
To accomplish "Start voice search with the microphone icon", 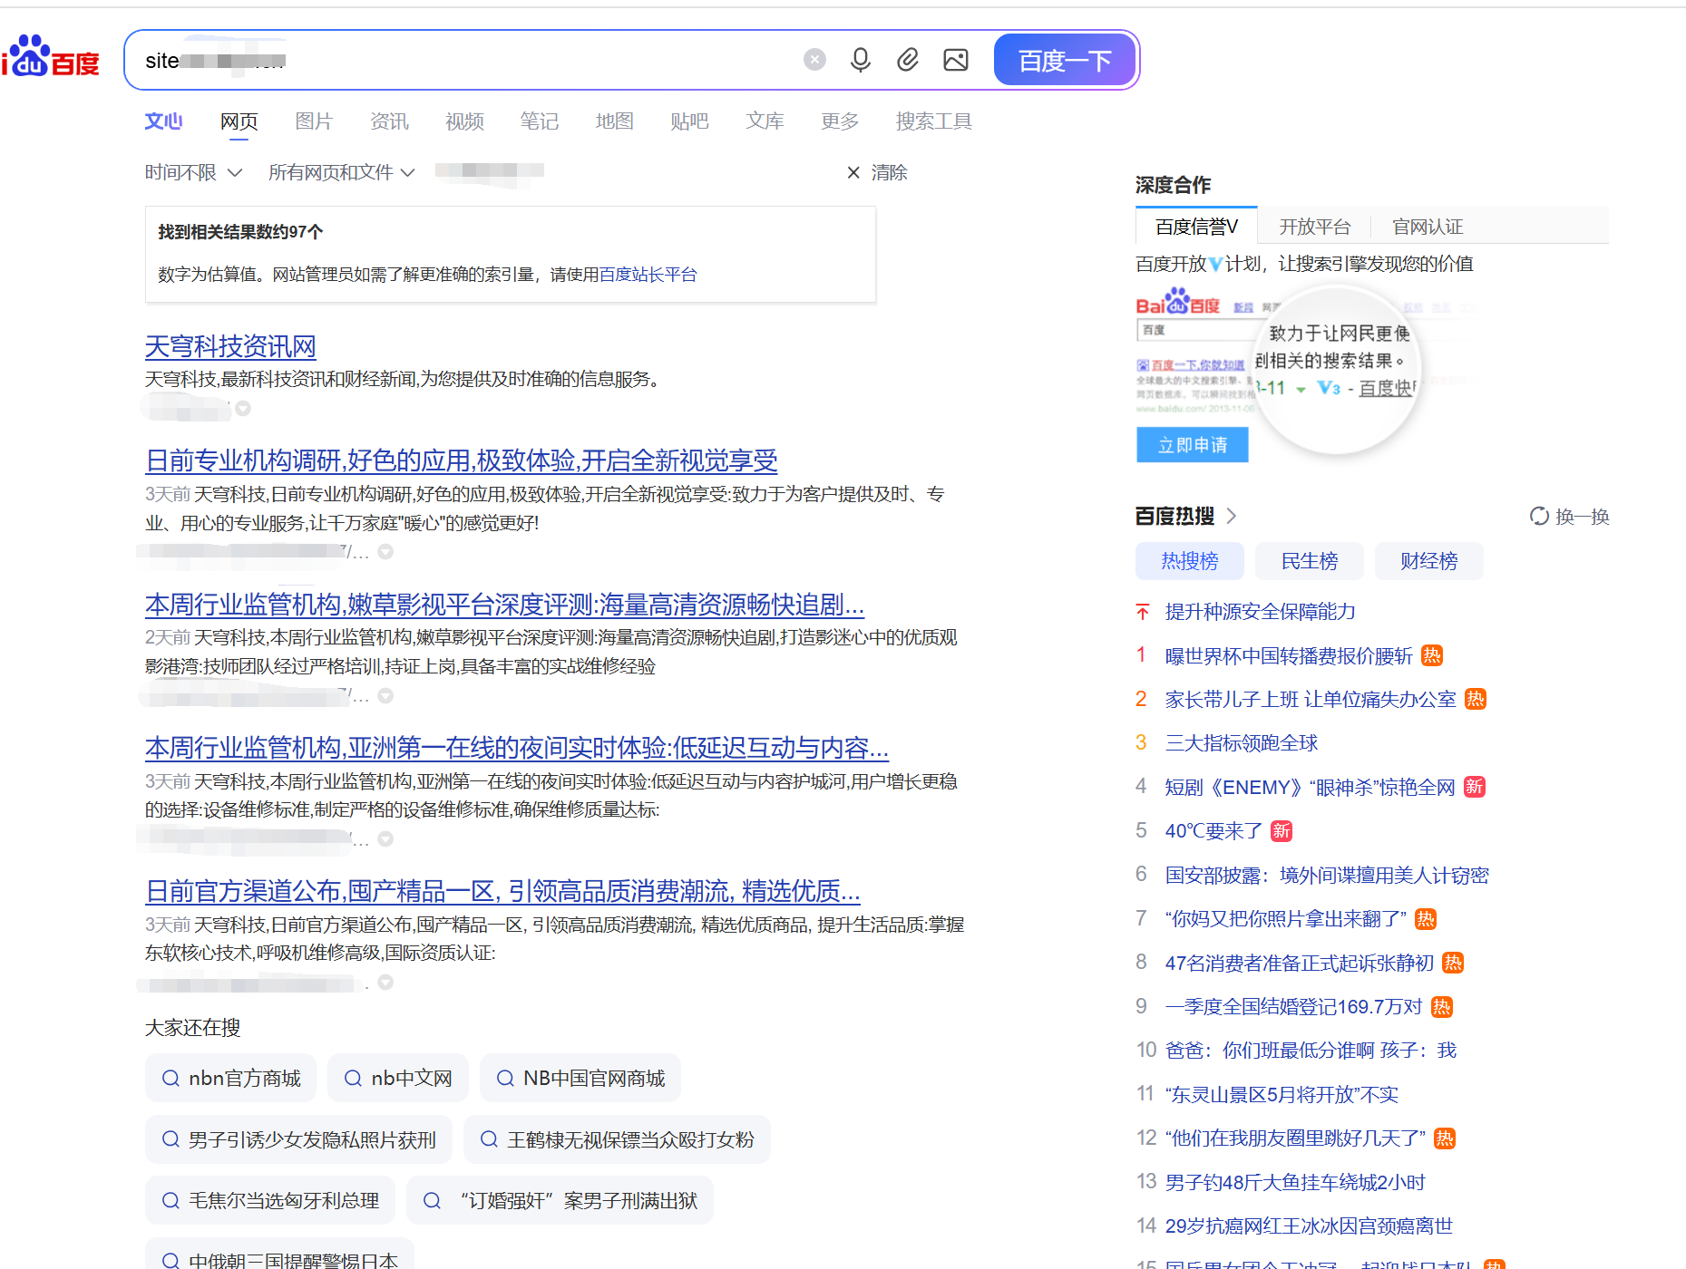I will (861, 60).
